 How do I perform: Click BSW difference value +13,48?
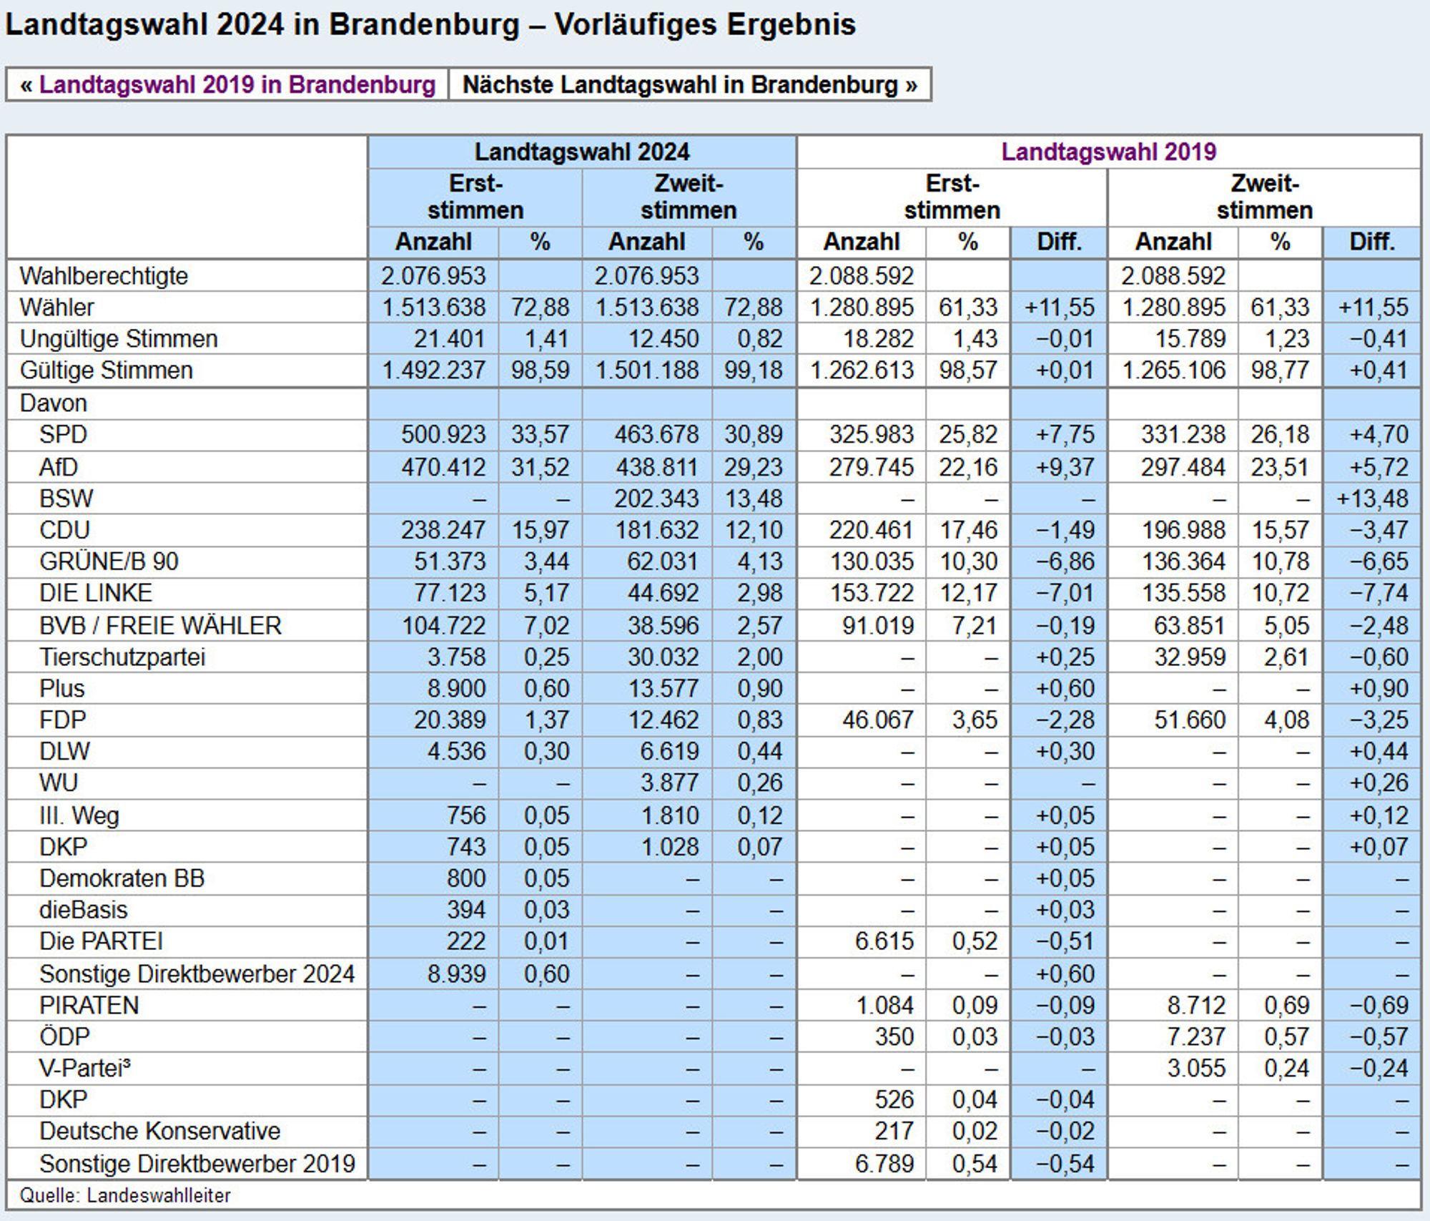(x=1372, y=498)
